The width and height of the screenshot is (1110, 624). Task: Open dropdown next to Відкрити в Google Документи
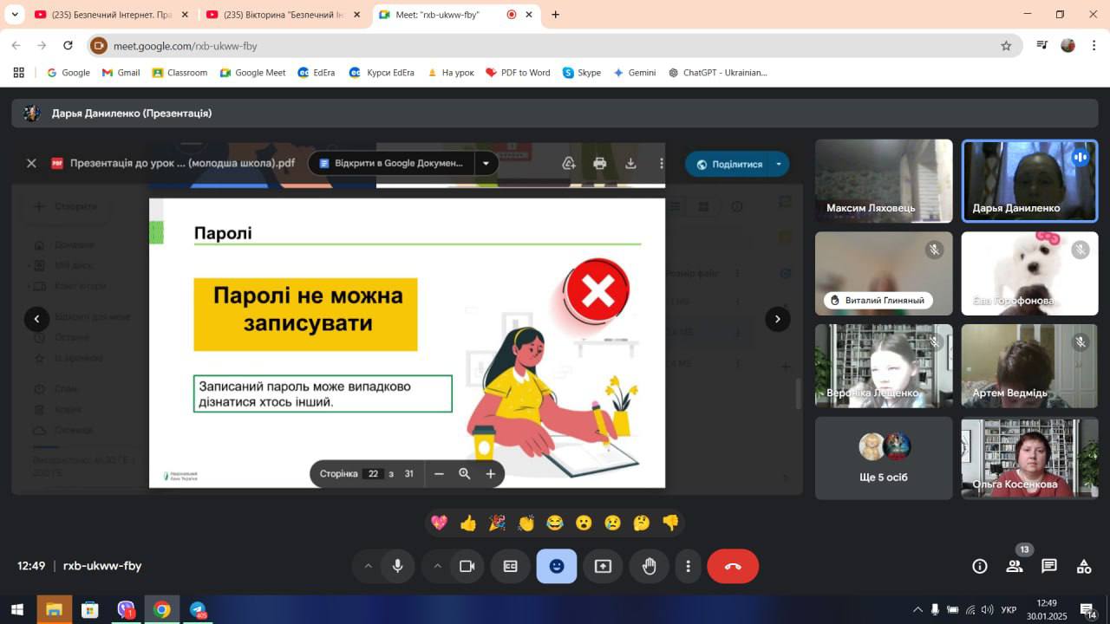tap(486, 163)
